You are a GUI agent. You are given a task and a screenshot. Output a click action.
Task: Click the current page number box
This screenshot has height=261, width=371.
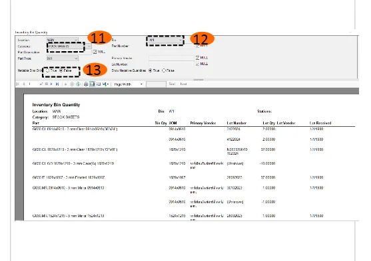tap(33, 84)
